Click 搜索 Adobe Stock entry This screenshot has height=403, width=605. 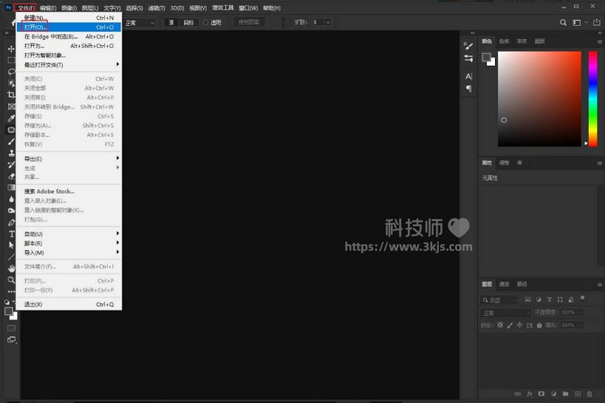pyautogui.click(x=69, y=191)
